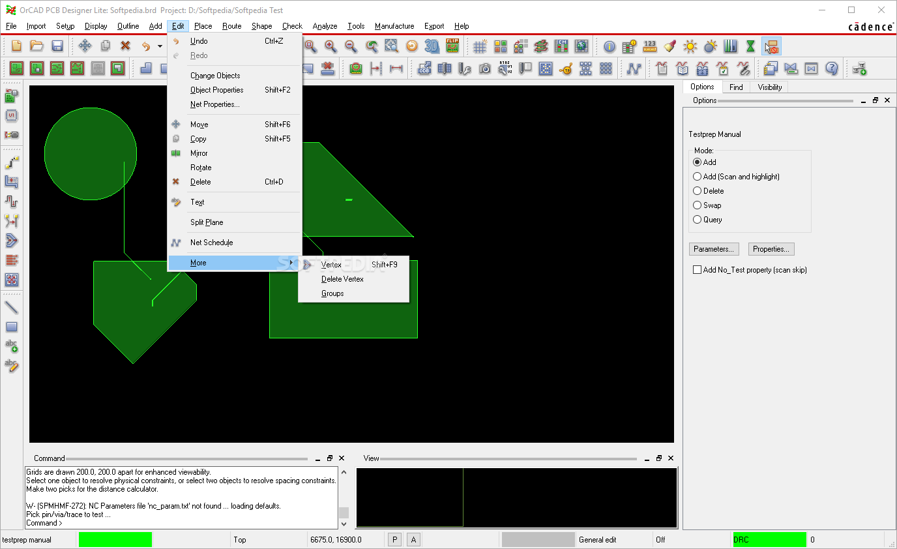Select the rectangle shape tool in left sidebar

[x=11, y=327]
